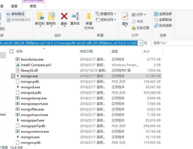Click Invert selection option
Image resolution: width=193 pixels, height=149 pixels.
tap(163, 26)
